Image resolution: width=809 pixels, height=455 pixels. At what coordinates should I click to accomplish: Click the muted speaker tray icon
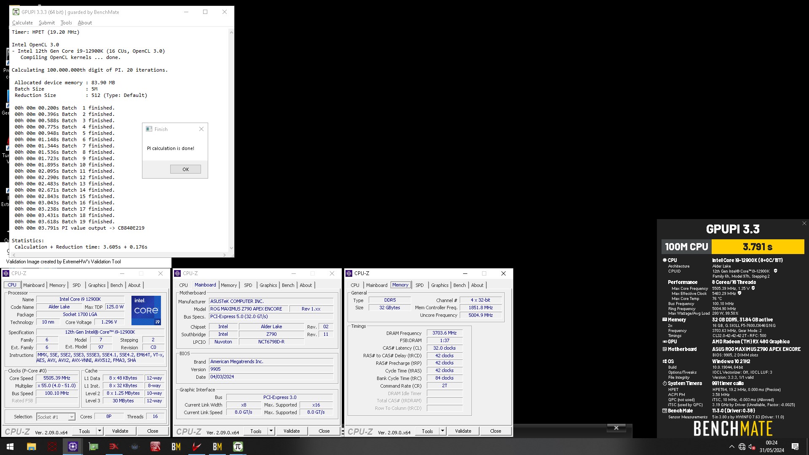click(752, 447)
